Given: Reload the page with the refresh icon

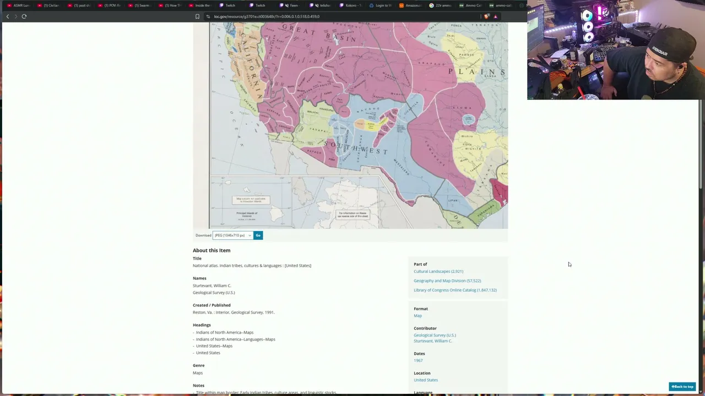Looking at the screenshot, I should [24, 16].
